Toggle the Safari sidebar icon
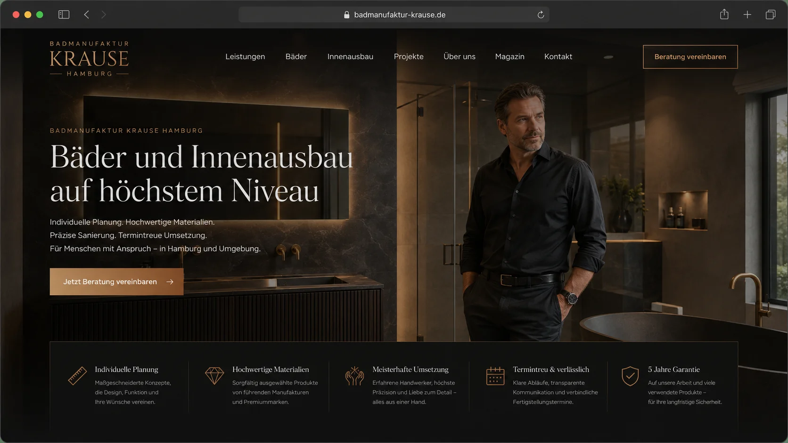This screenshot has height=443, width=788. (x=64, y=15)
